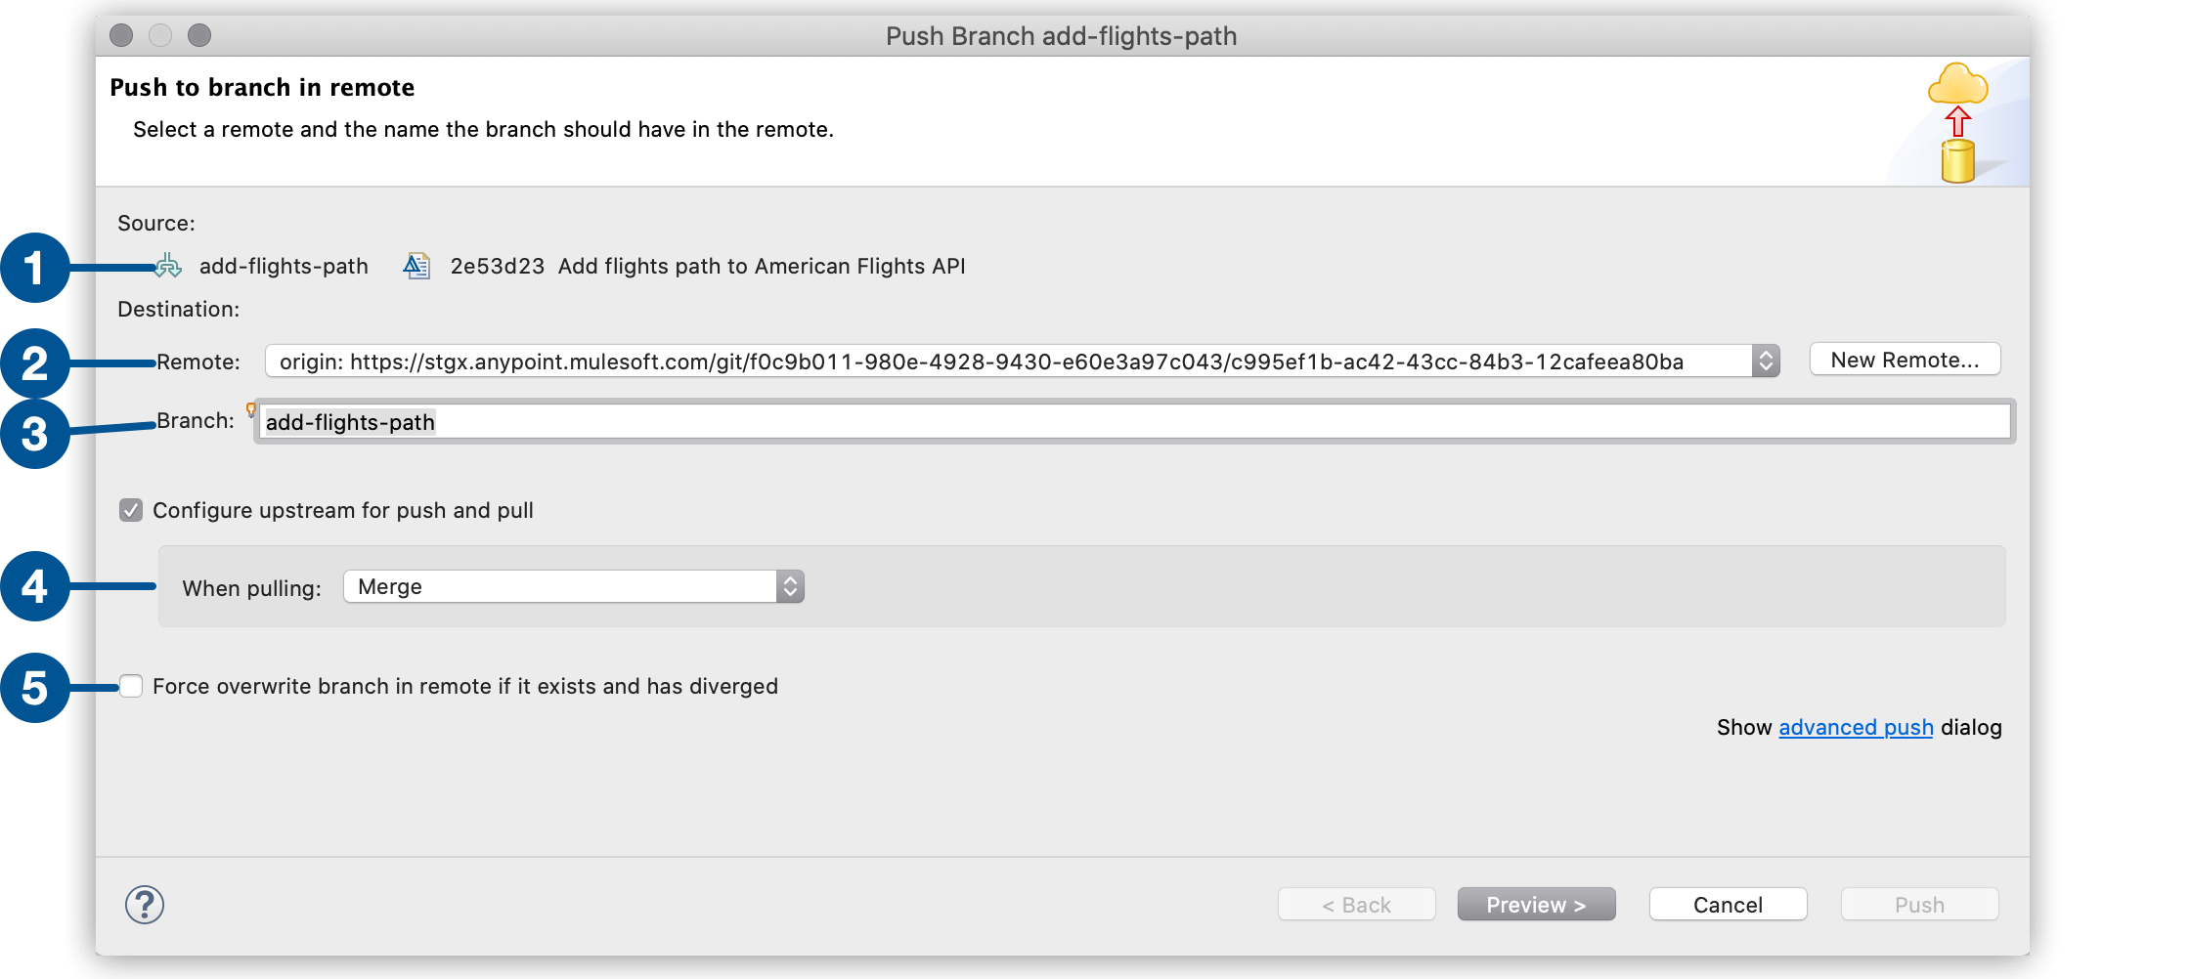2190x979 pixels.
Task: Enable Force overwrite branch in remote
Action: point(130,686)
